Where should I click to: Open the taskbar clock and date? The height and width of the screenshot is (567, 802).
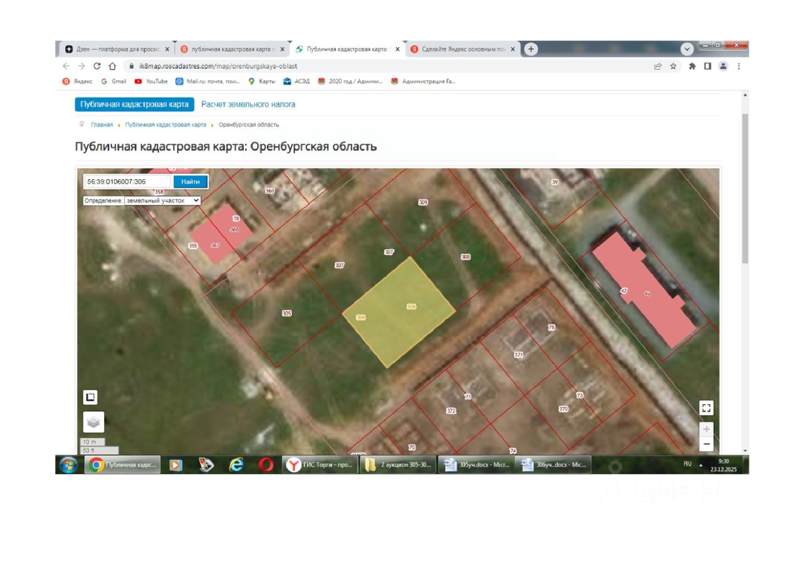(x=724, y=465)
